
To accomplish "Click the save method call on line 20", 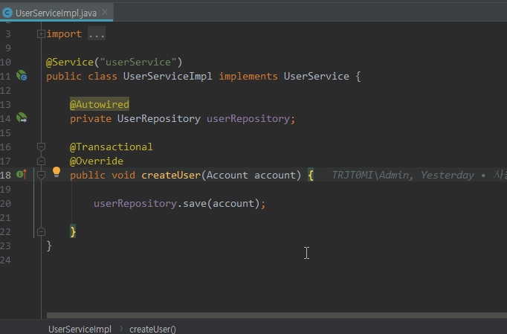I will click(195, 203).
